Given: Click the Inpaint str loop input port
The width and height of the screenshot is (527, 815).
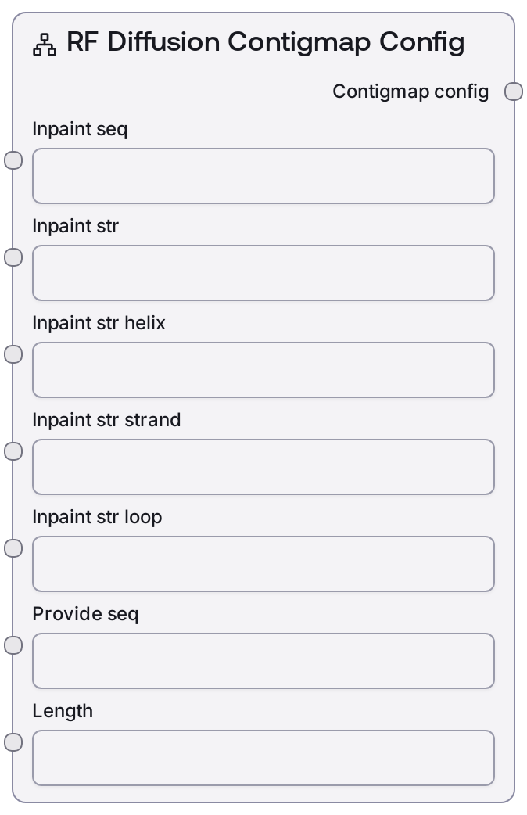Looking at the screenshot, I should coord(13,548).
